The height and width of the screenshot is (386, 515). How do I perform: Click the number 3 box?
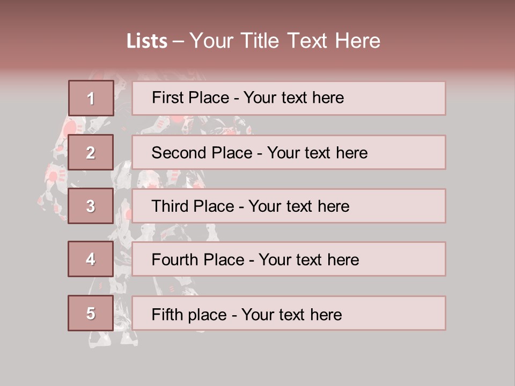[91, 206]
